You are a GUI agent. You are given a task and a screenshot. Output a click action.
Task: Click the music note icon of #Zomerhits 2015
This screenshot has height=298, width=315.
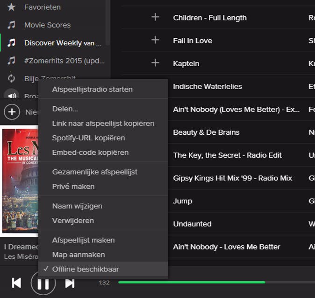[x=11, y=61]
